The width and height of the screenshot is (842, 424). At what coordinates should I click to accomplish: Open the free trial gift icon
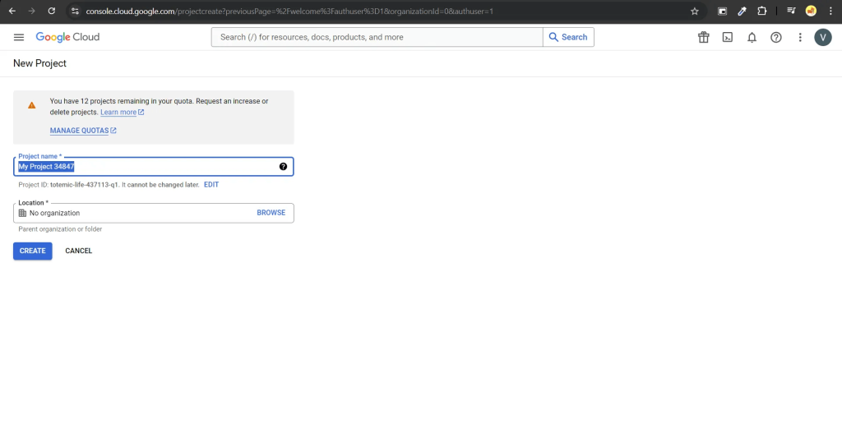click(703, 37)
